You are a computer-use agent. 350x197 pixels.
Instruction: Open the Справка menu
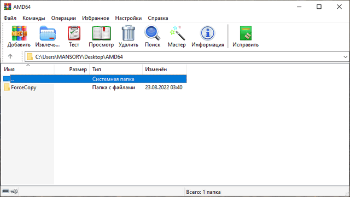tap(158, 18)
